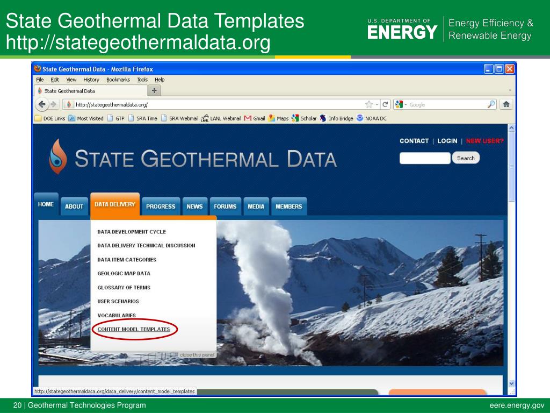The image size is (550, 413).
Task: Open the View menu
Action: pyautogui.click(x=71, y=80)
